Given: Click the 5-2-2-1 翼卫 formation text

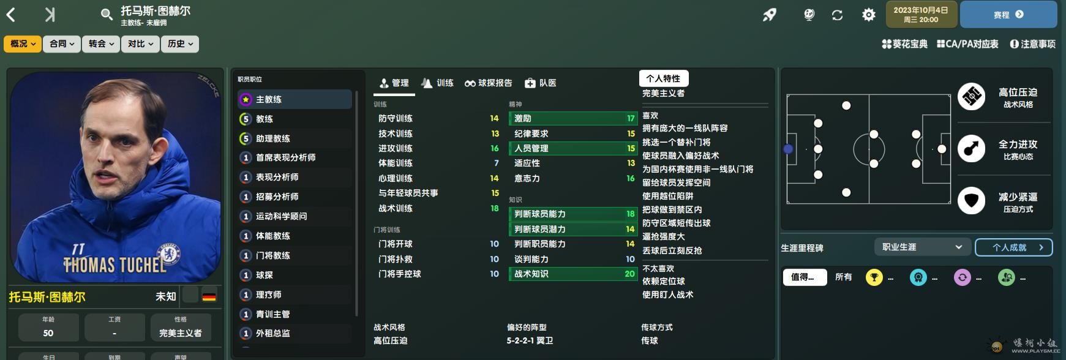Looking at the screenshot, I should pyautogui.click(x=530, y=340).
